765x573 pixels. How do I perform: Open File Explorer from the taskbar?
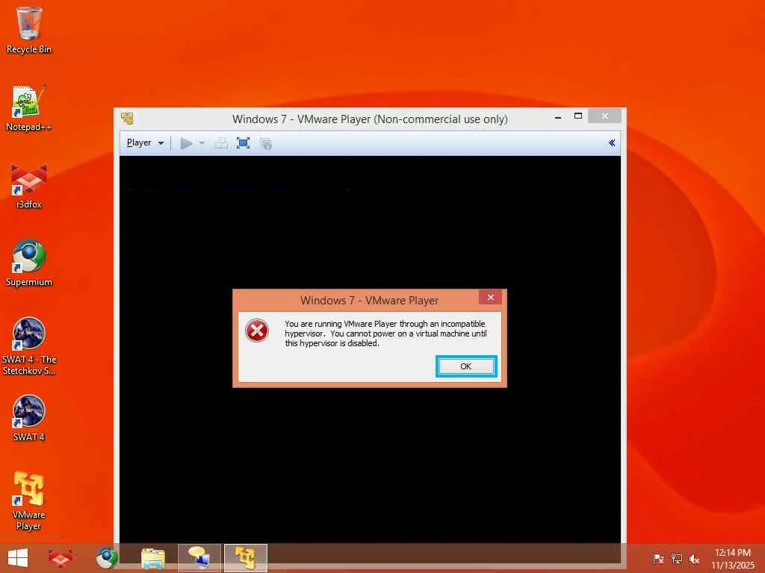[152, 558]
